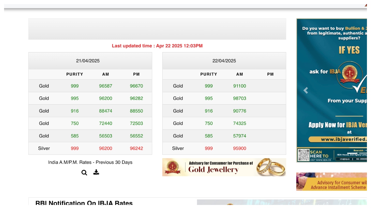The width and height of the screenshot is (371, 209).
Task: Select the 21/04/2025 date header
Action: (x=88, y=61)
